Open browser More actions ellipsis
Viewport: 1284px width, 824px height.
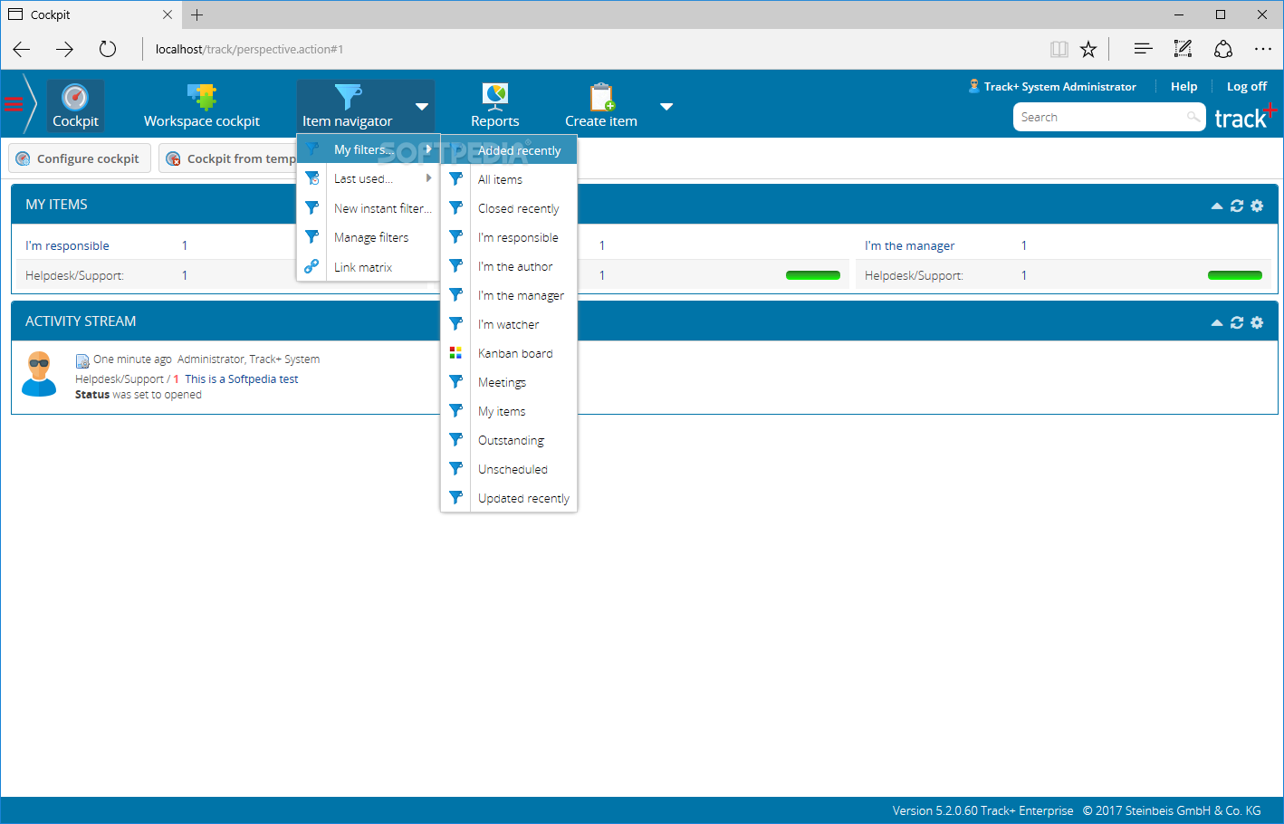pyautogui.click(x=1263, y=49)
